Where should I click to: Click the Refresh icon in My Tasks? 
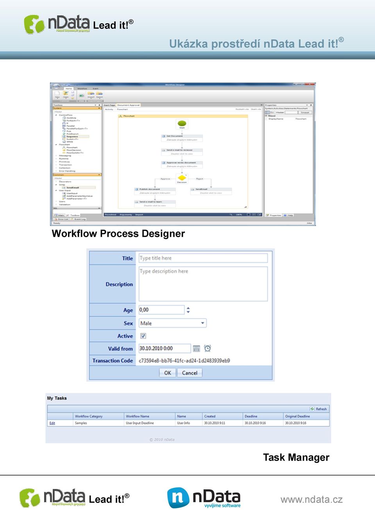(x=312, y=409)
